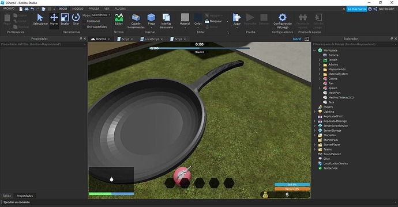
Task: Switch to the Salida bottom tab
Action: [7, 195]
